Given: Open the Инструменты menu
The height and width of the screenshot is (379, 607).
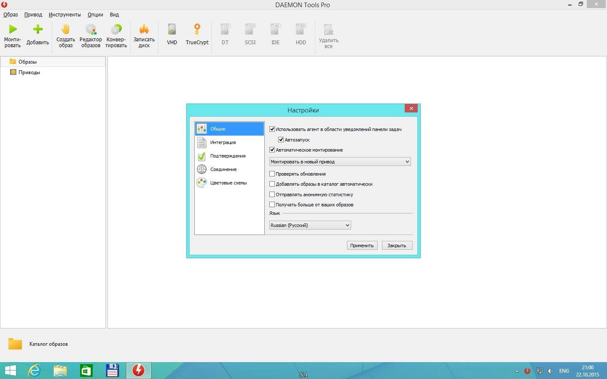Looking at the screenshot, I should 64,14.
